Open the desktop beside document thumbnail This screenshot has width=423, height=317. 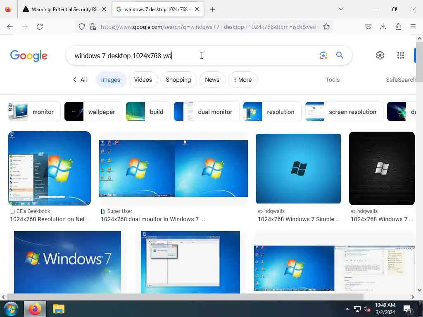[334, 268]
